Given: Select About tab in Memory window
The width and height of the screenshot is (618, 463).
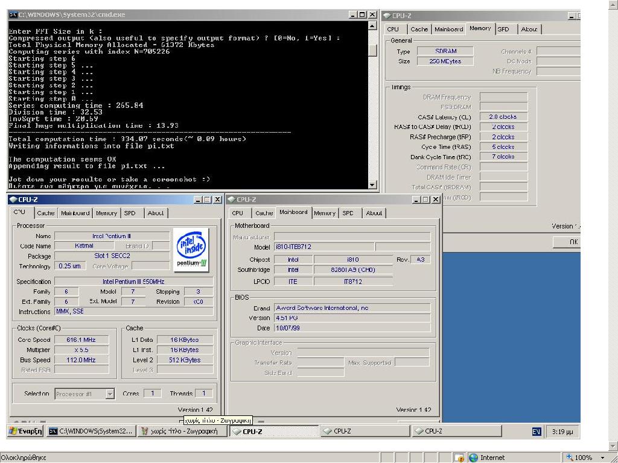Looking at the screenshot, I should (529, 29).
